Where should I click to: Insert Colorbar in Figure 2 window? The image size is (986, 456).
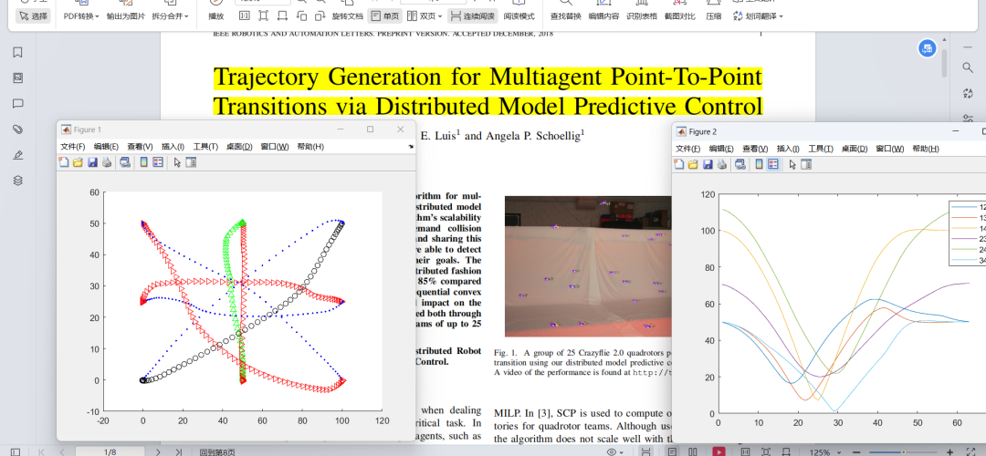pos(759,164)
